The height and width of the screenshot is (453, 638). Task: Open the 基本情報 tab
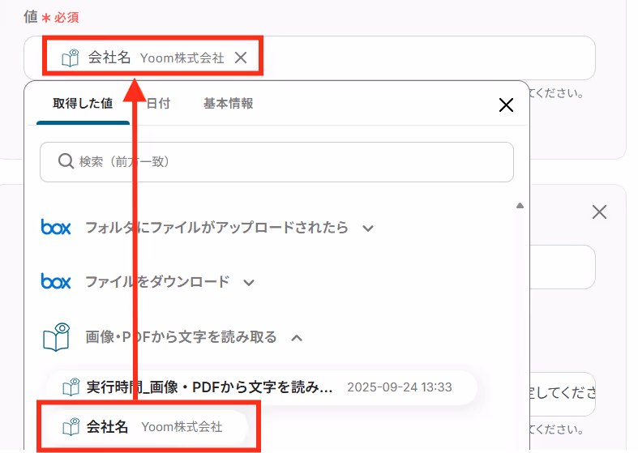(229, 104)
